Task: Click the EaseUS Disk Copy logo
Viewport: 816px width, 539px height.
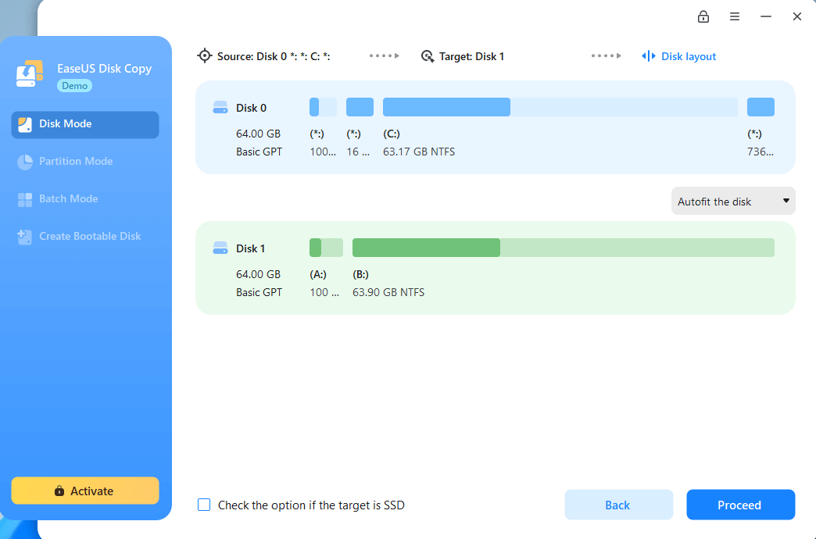Action: click(x=29, y=74)
